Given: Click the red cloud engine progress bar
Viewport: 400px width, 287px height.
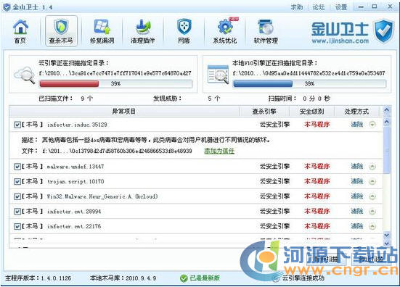Looking at the screenshot, I should (x=116, y=84).
